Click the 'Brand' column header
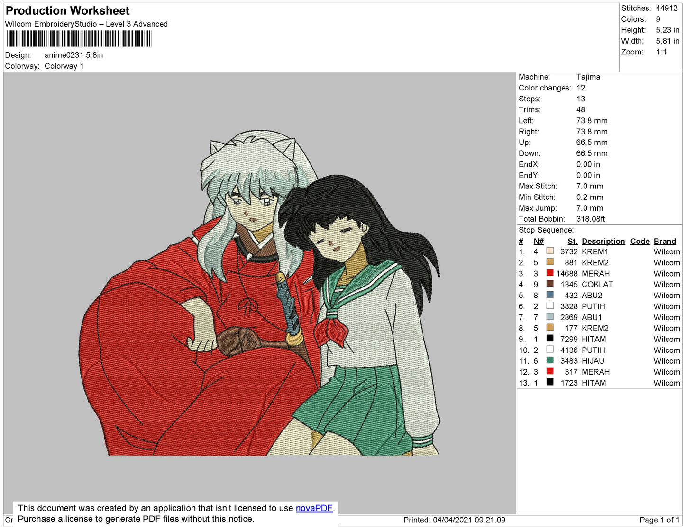The height and width of the screenshot is (529, 685). [665, 242]
